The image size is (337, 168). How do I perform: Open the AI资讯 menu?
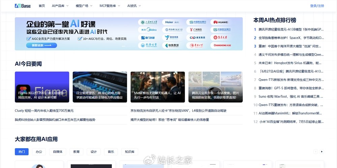coord(132,6)
